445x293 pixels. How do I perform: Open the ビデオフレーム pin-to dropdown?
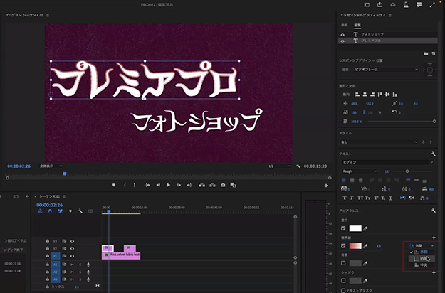tap(386, 70)
